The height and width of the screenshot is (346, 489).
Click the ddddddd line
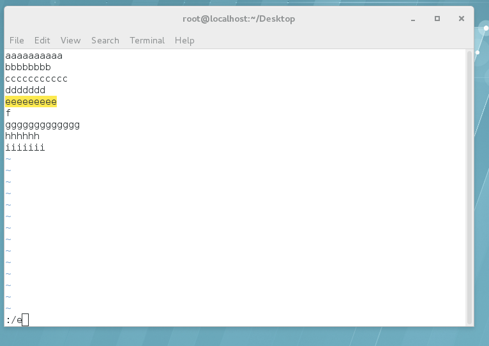click(26, 90)
